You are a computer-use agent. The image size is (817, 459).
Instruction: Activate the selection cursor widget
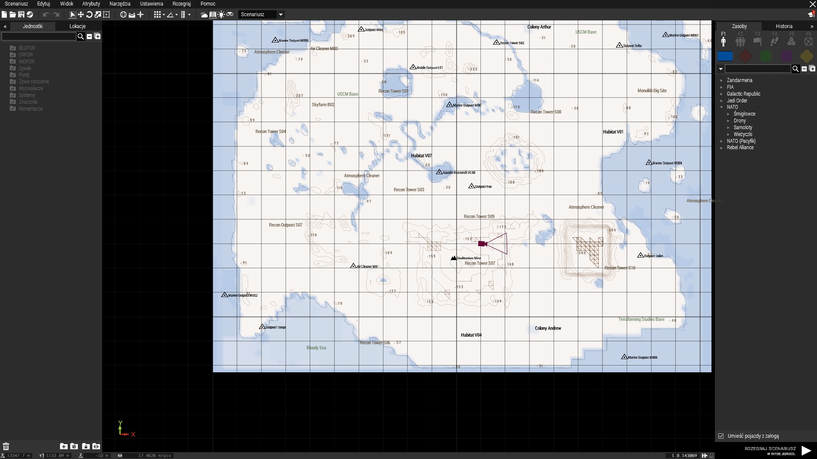[x=72, y=14]
